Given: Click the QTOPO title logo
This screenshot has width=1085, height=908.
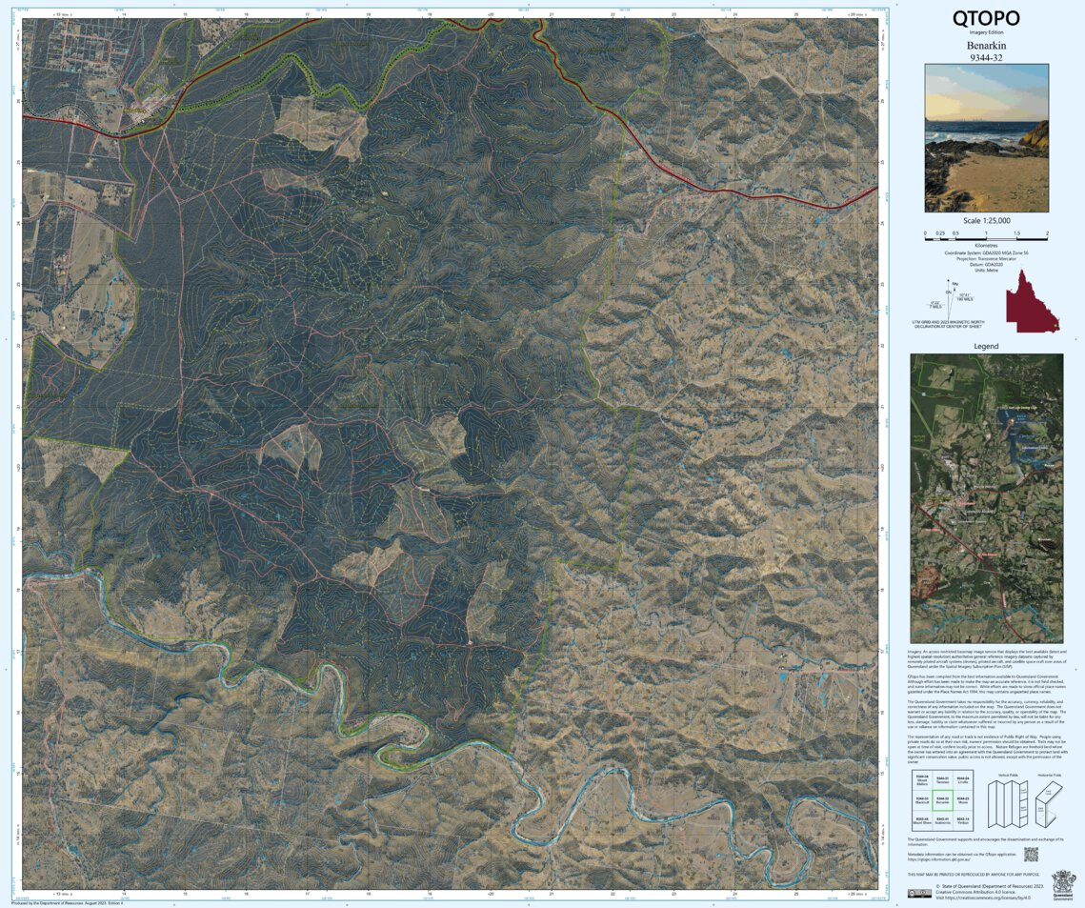Looking at the screenshot, I should [x=988, y=17].
